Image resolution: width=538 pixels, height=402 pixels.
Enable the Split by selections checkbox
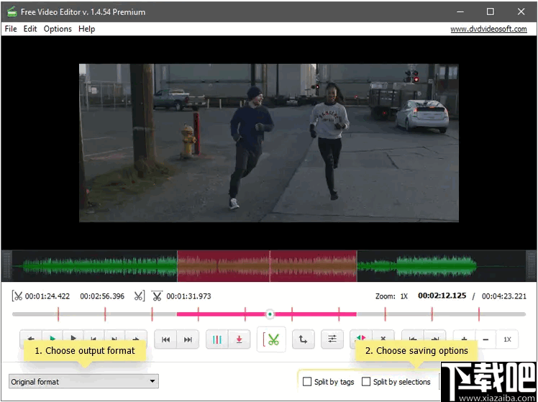[x=366, y=381]
